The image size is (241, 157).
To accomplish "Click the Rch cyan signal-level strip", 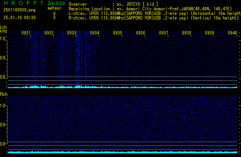I will click(122, 152).
